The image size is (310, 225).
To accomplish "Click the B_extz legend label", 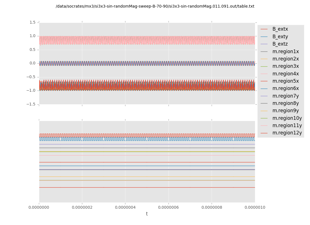I will click(x=280, y=44).
